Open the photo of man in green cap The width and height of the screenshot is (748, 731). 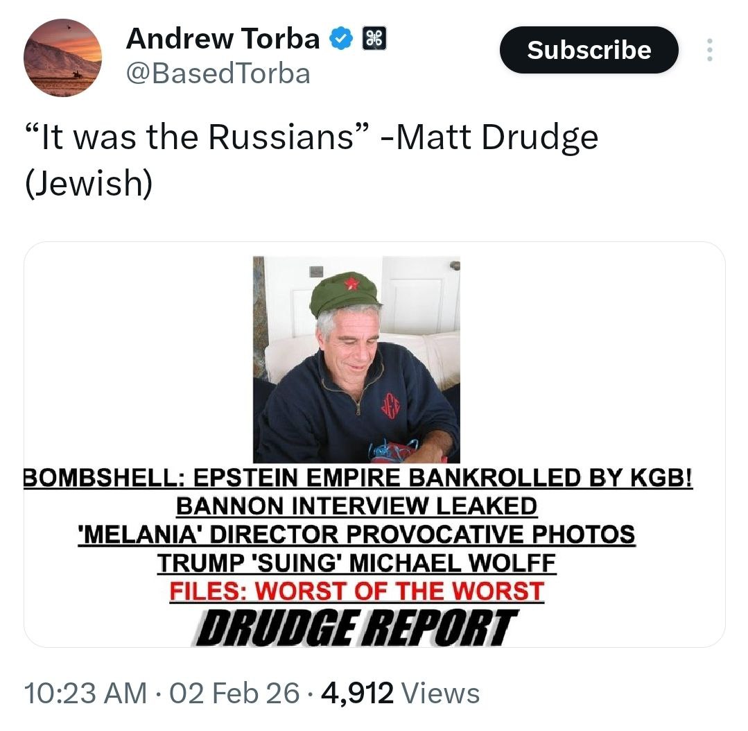(356, 360)
